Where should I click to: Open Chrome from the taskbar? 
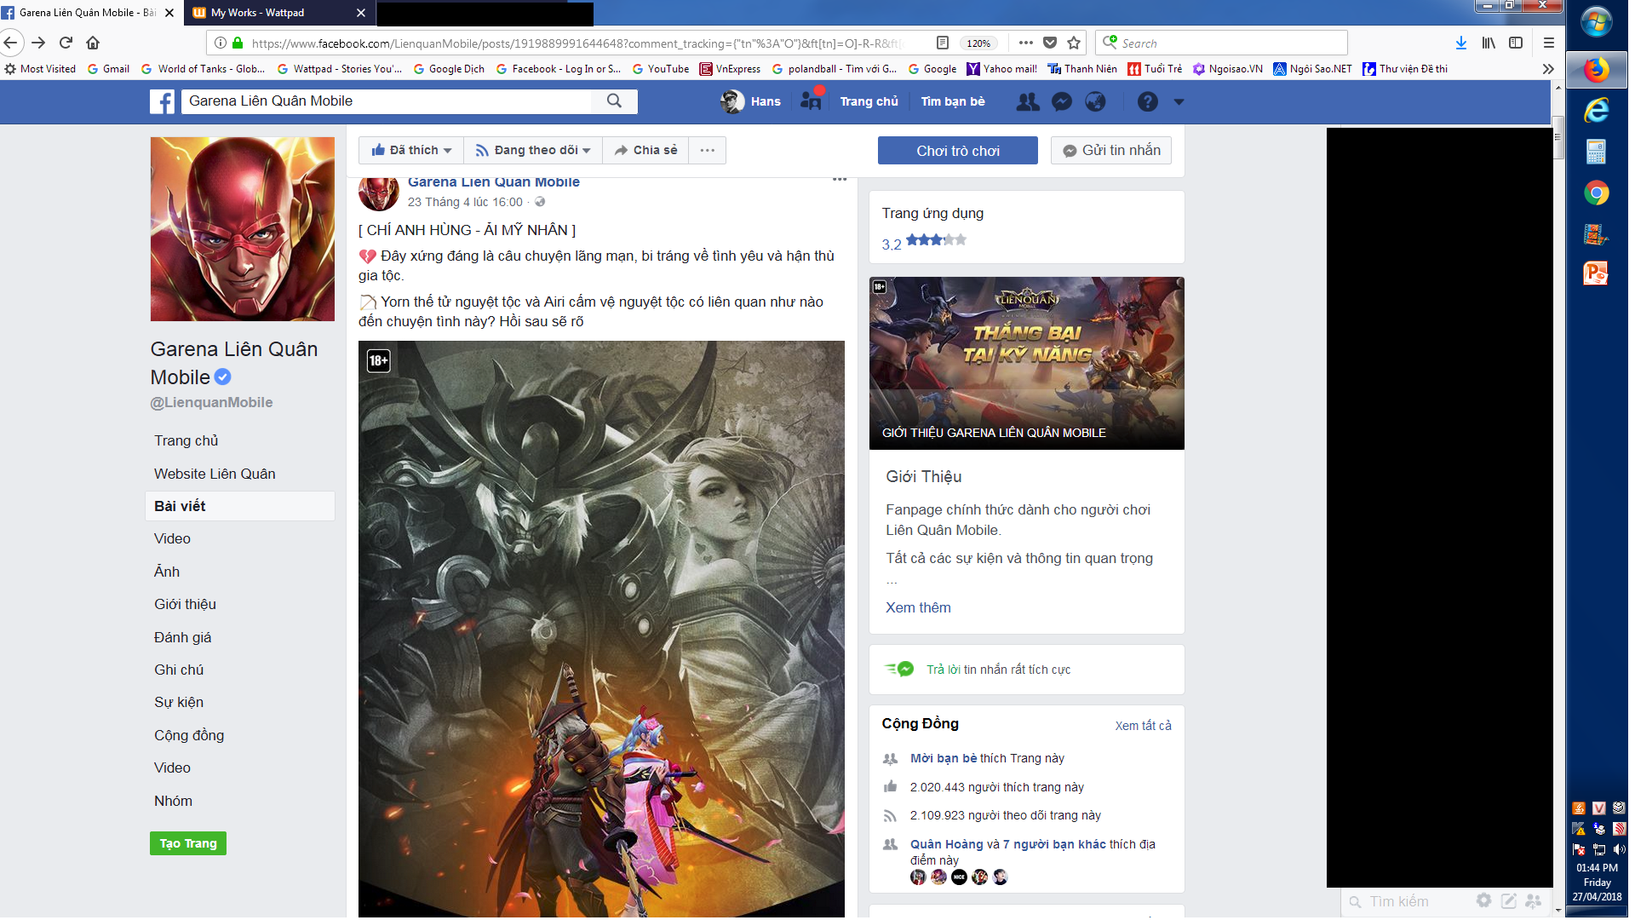pos(1597,193)
